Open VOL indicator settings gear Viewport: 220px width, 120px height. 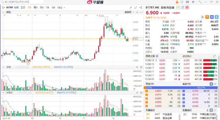[x=141, y=67]
